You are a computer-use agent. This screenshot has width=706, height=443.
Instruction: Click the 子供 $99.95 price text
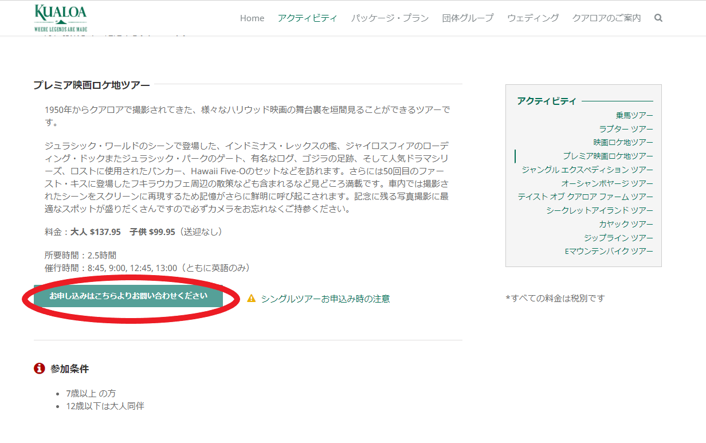tap(152, 232)
